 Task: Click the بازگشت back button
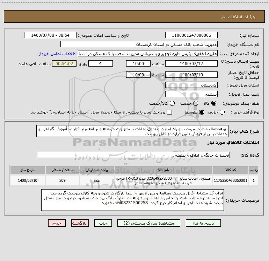[80, 223]
